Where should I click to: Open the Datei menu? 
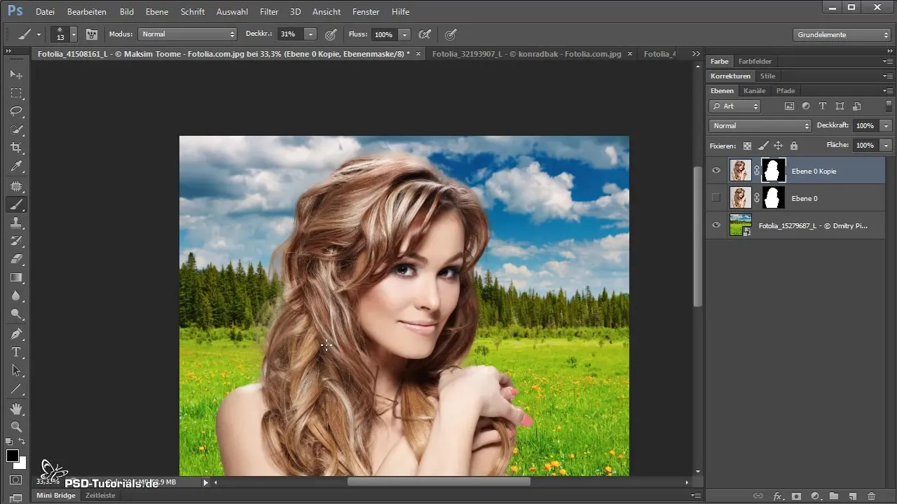(45, 12)
